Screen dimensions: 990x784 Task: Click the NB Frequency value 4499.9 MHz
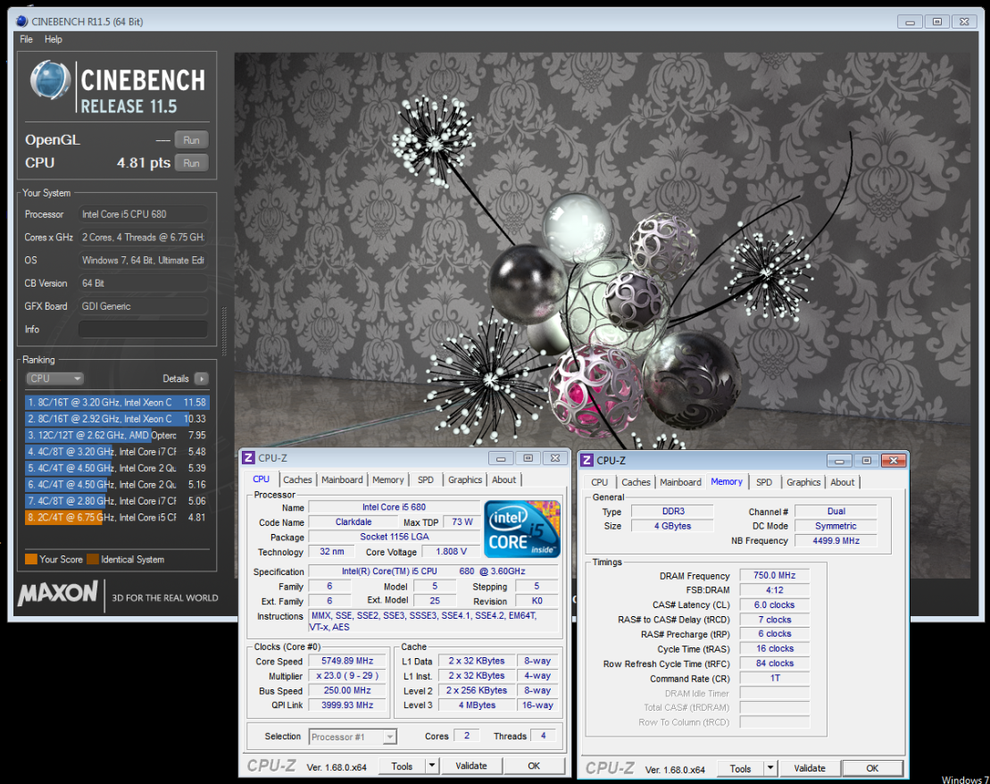pos(836,541)
